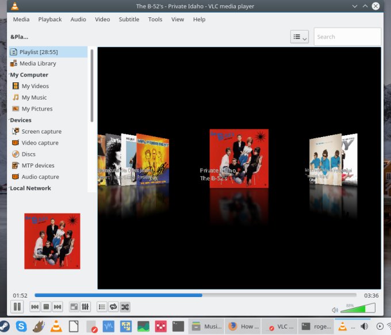Viewport: 391px width, 335px height.
Task: Launch Steam from the taskbar
Action: click(4, 326)
